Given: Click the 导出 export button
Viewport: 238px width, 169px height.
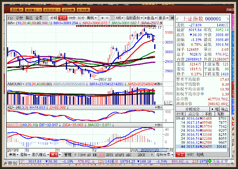Looking at the screenshot, I should [224, 109].
